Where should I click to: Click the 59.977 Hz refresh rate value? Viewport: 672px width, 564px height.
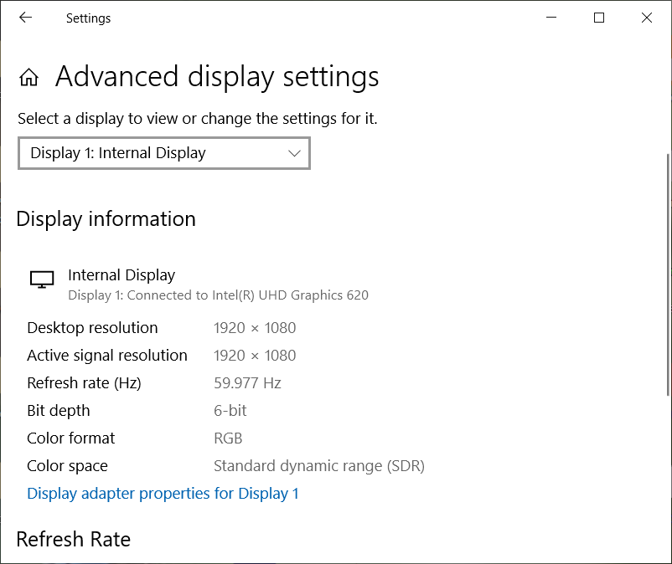coord(247,383)
